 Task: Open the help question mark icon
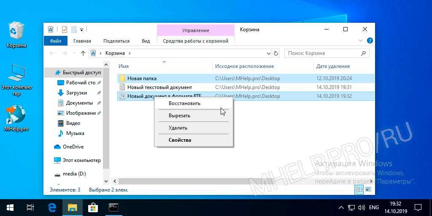pos(370,41)
